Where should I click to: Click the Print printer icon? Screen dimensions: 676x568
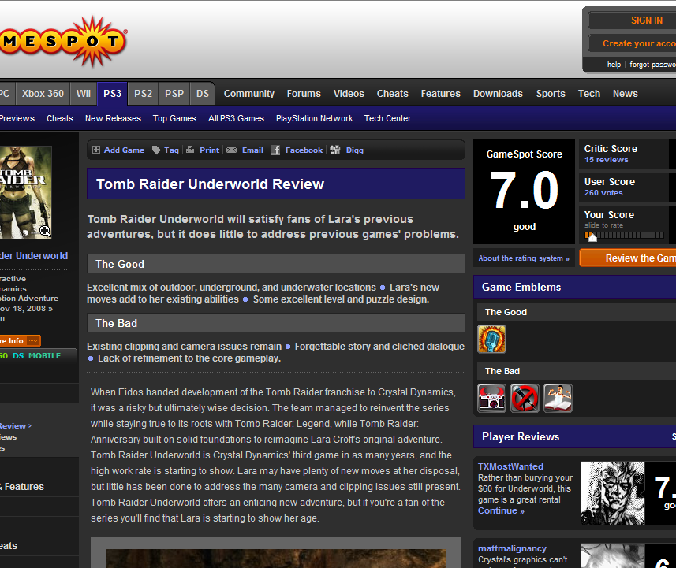pyautogui.click(x=190, y=150)
